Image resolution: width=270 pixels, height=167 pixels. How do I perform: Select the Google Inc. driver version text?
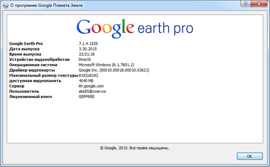tap(114, 70)
